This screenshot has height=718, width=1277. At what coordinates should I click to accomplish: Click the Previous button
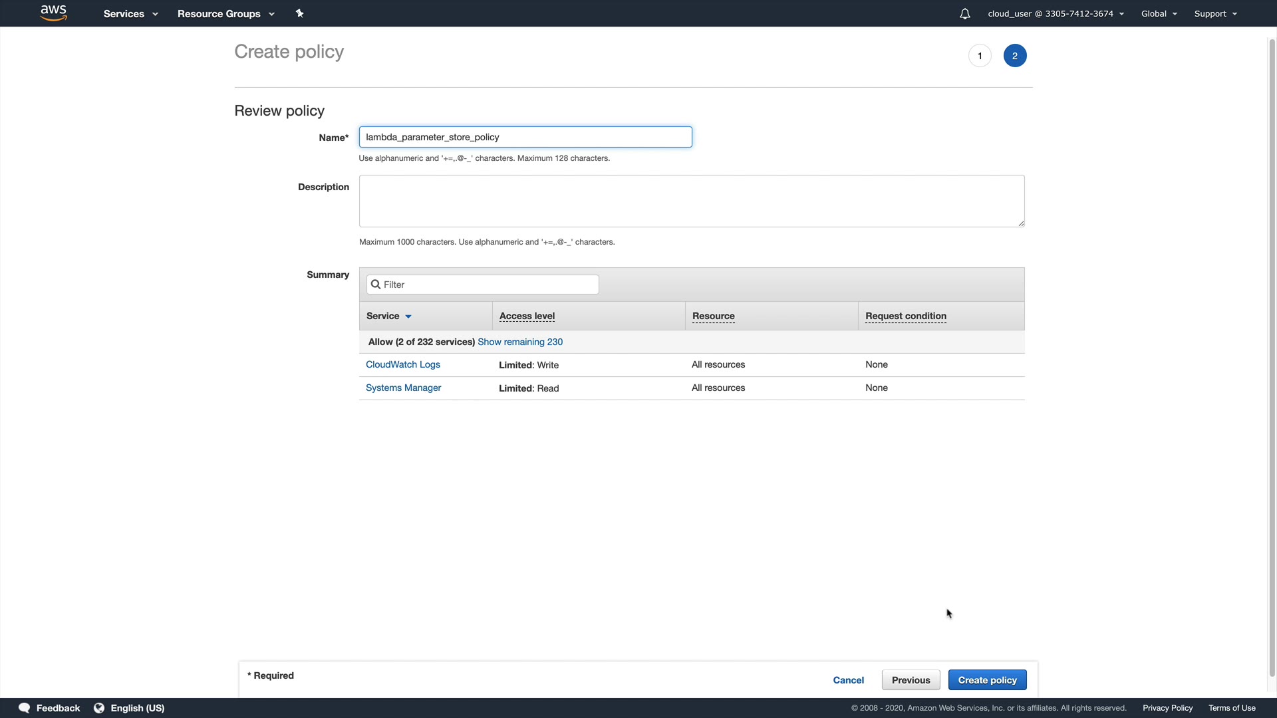(911, 680)
